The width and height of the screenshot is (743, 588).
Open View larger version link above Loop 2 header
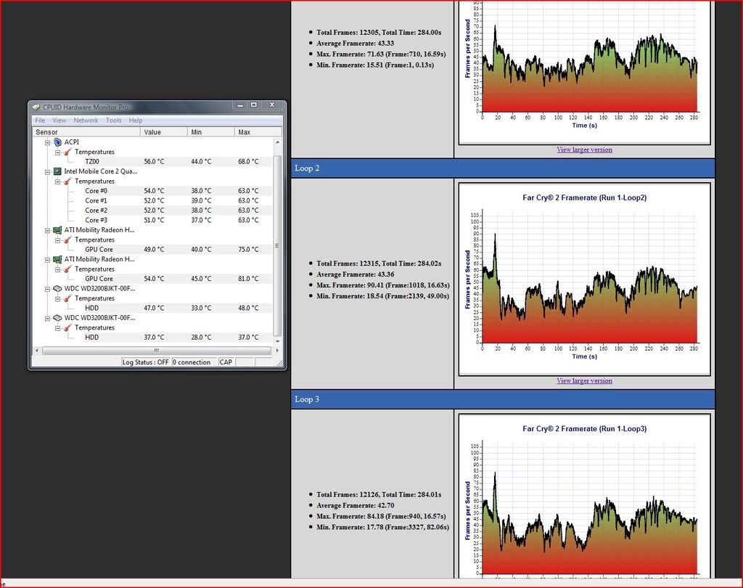584,150
